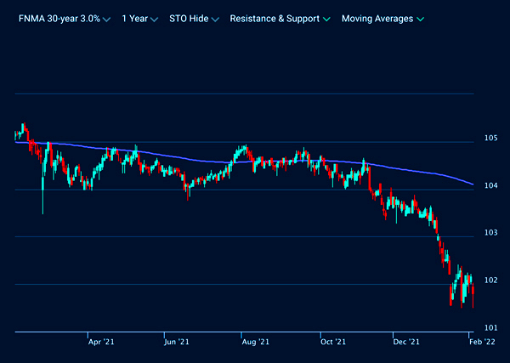Click the 101 price axis label
510x363 pixels.
click(490, 327)
